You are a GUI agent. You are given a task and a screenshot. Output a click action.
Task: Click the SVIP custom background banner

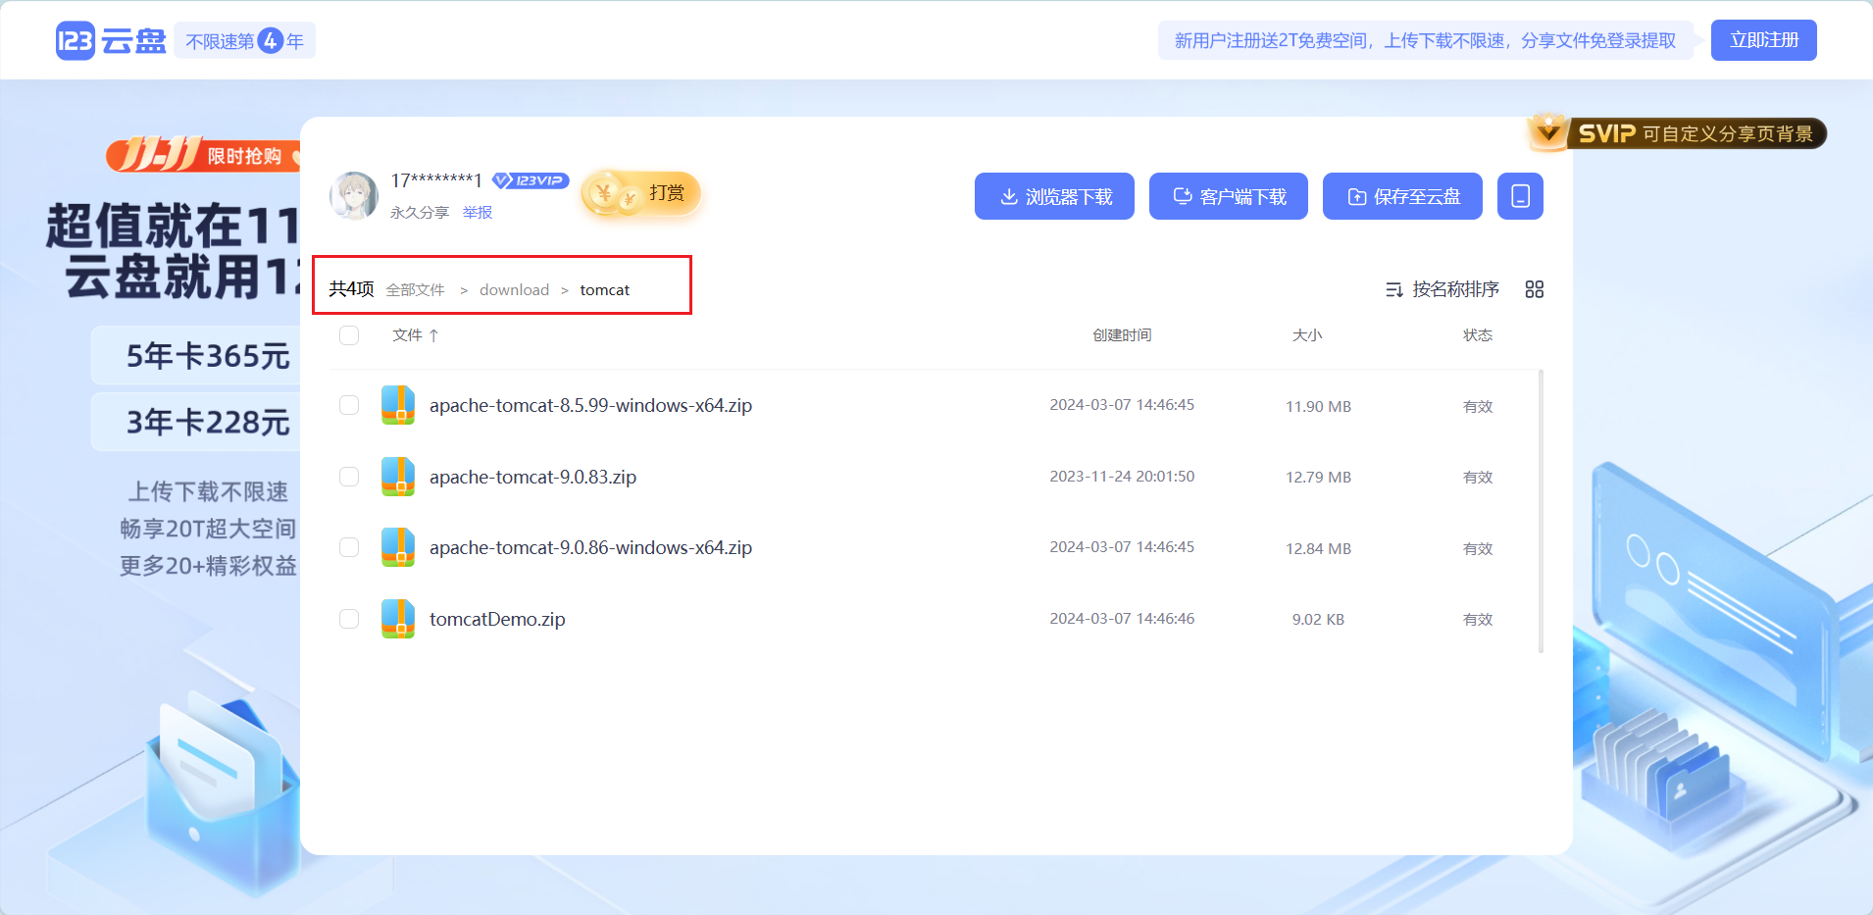[1677, 133]
